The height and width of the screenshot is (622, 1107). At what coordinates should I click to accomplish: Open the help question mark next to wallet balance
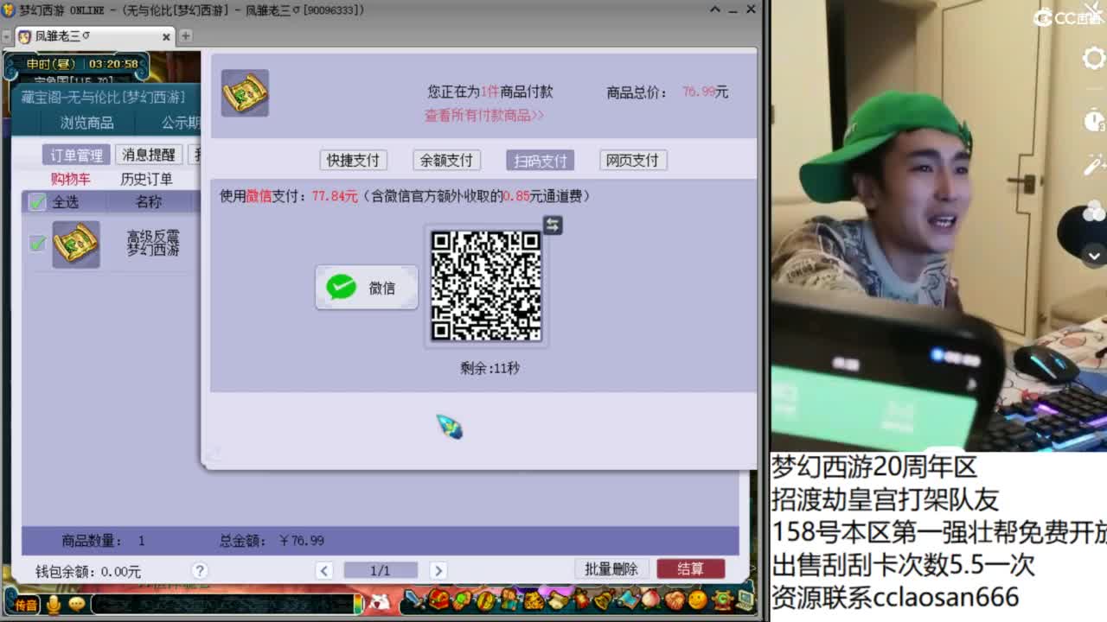[x=200, y=570]
